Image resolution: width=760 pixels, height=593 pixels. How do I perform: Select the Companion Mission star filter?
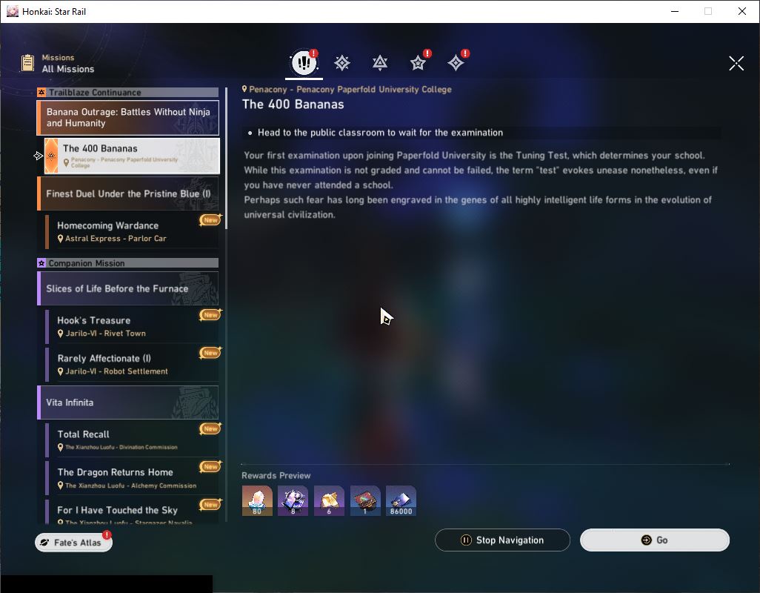click(418, 63)
